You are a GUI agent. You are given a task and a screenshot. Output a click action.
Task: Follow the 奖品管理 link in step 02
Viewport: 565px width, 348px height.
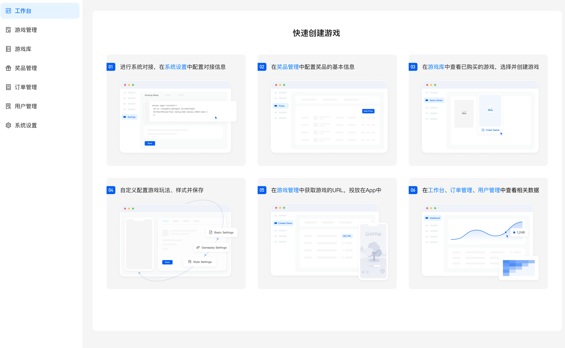click(x=288, y=67)
